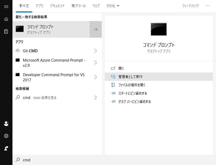
Task: Select ファイルの場所を開く
Action: pyautogui.click(x=159, y=85)
